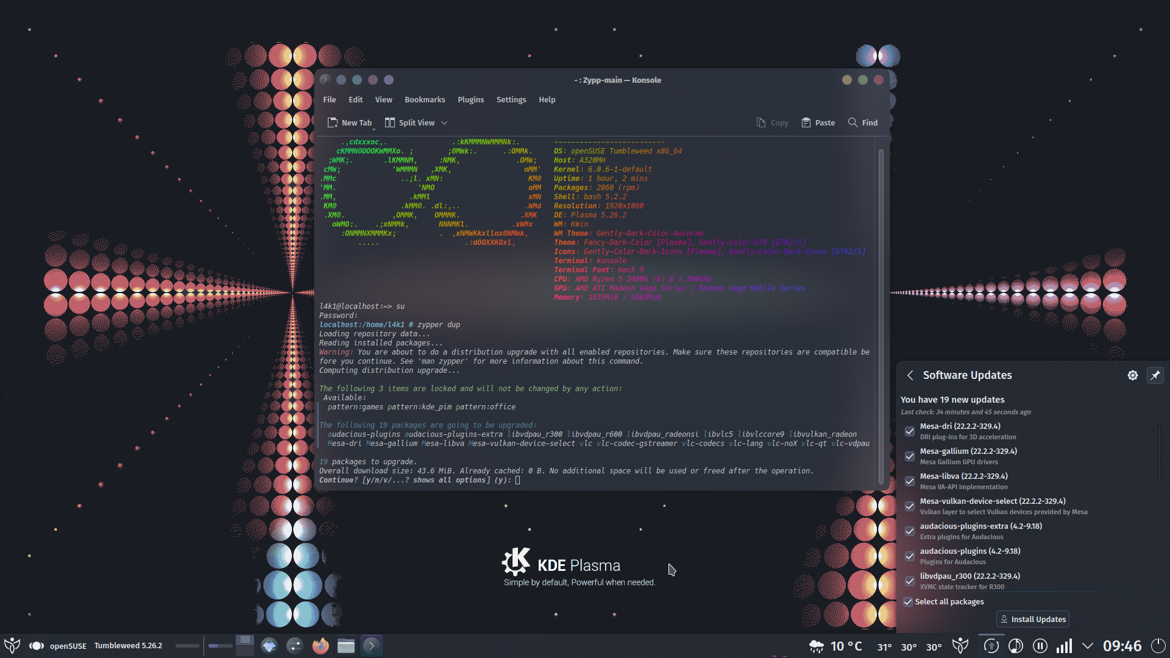1170x658 pixels.
Task: Click the Konsole terminal scrollbar
Action: point(881,317)
